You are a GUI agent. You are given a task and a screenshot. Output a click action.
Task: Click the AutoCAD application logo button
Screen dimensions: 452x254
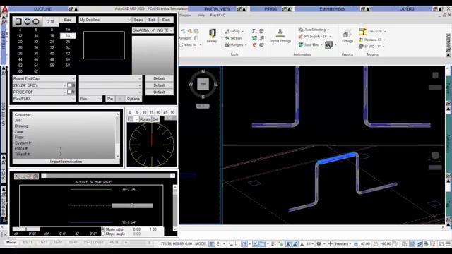tap(5, 10)
